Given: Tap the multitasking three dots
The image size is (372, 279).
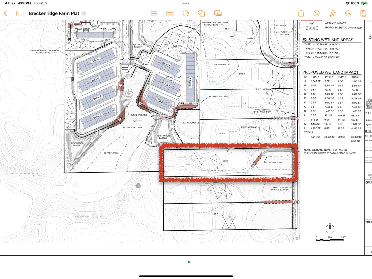Looking at the screenshot, I should tap(186, 3).
